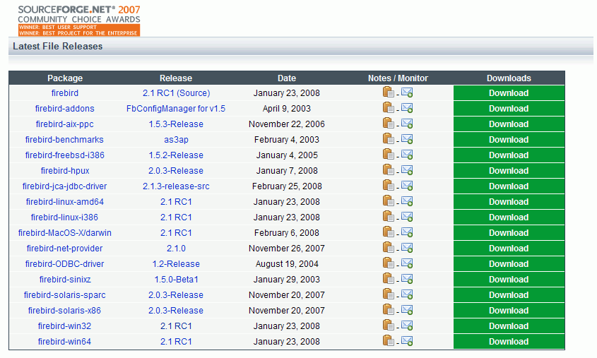Download firebird-win32 package
Viewport: 597px width, 358px height.
click(x=509, y=326)
